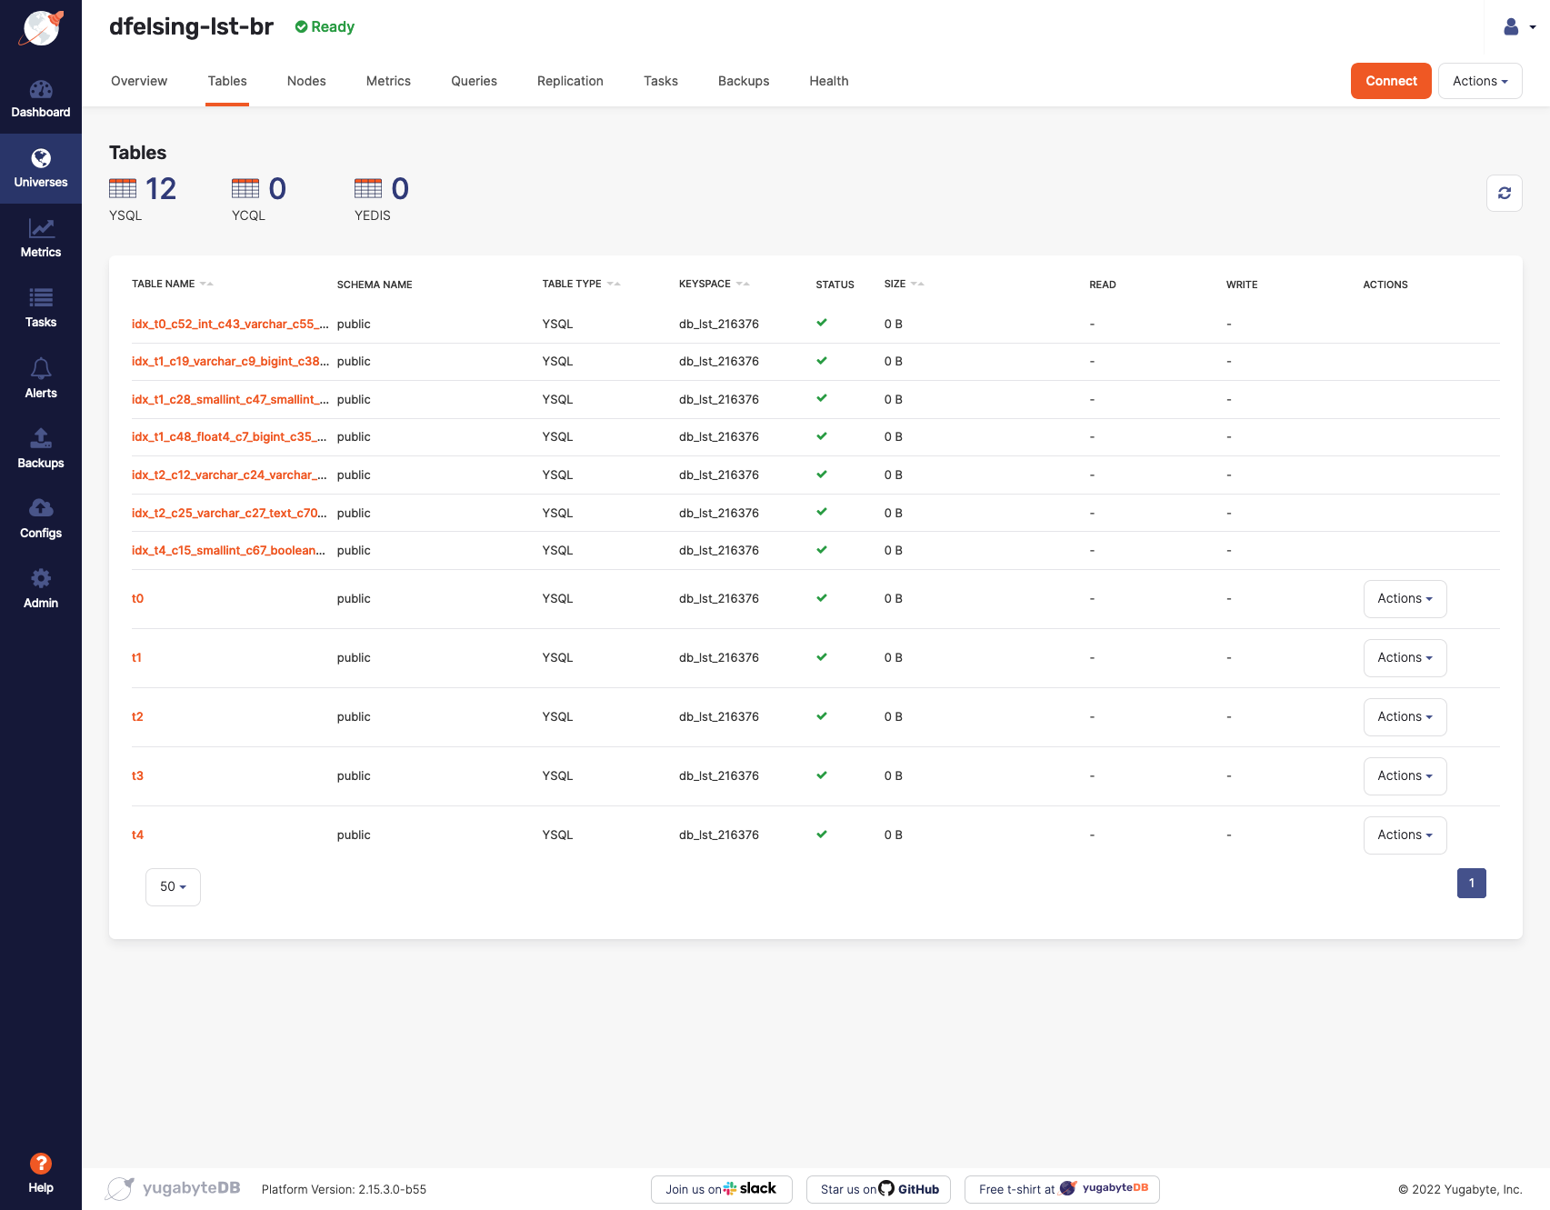
Task: Open the Actions dropdown for table t0
Action: (1405, 598)
